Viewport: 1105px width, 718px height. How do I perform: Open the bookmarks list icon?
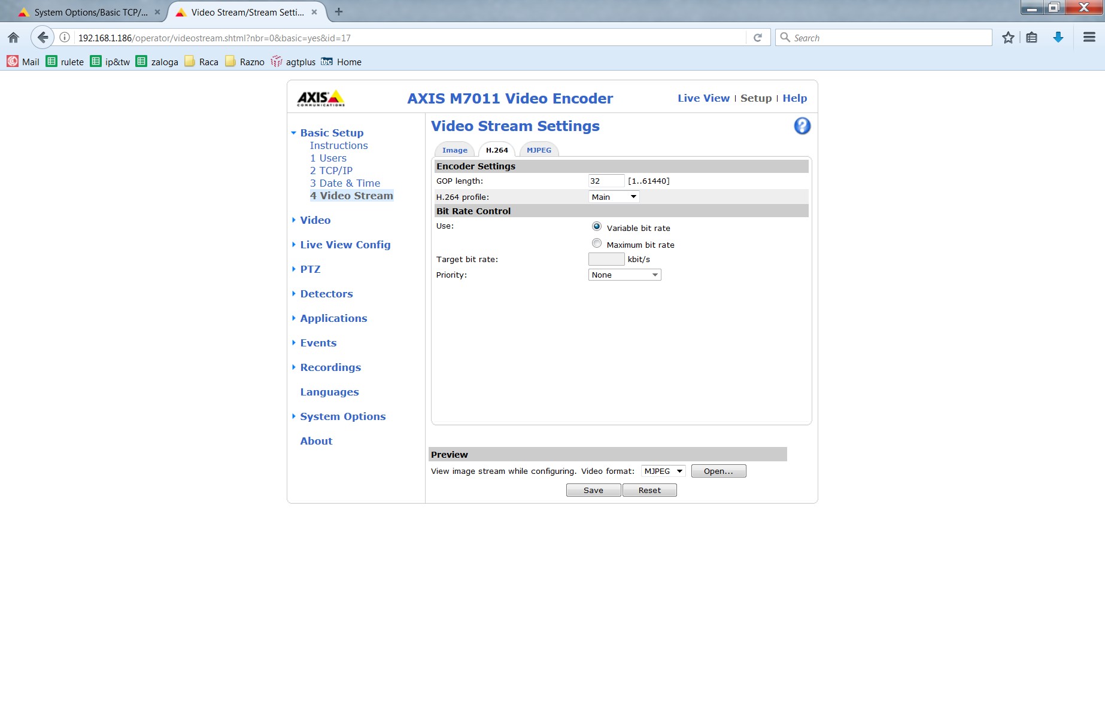coord(1031,38)
